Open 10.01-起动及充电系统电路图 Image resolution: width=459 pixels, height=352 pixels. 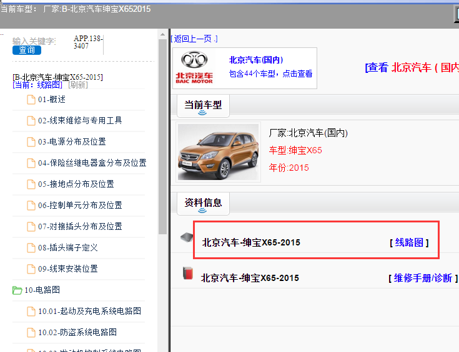point(89,312)
